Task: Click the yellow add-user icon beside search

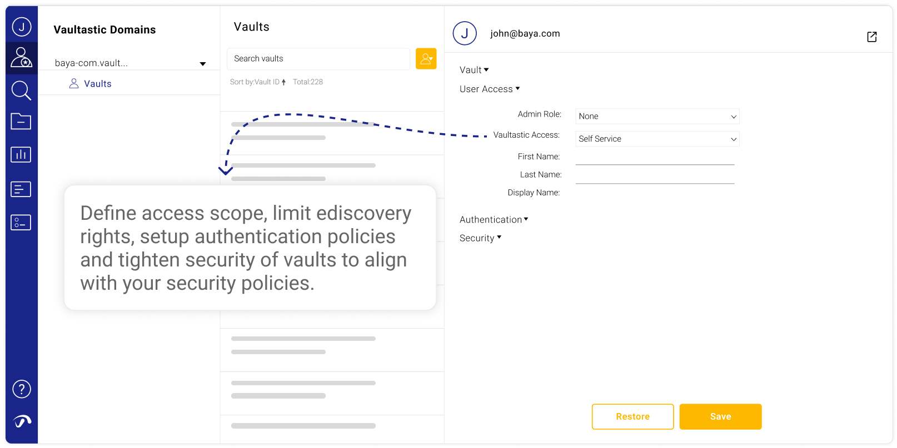Action: [426, 58]
